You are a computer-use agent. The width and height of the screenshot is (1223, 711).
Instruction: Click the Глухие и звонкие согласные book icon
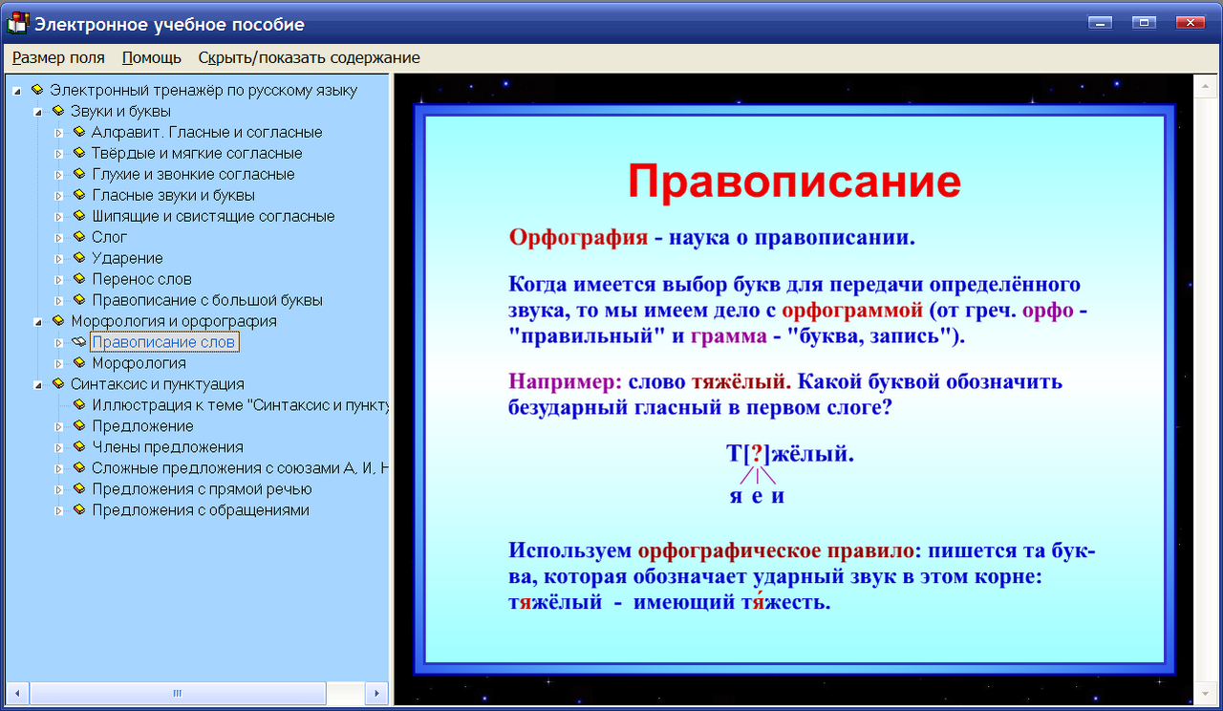[x=81, y=174]
